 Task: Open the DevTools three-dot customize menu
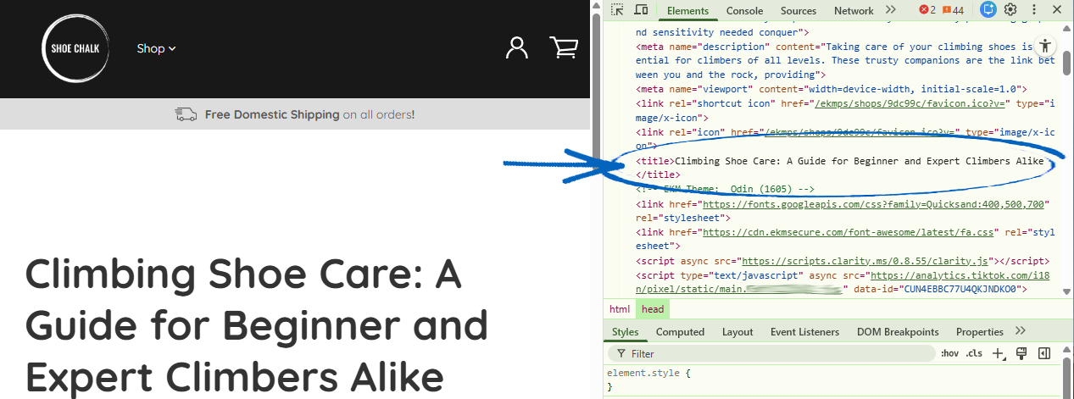pyautogui.click(x=1034, y=10)
